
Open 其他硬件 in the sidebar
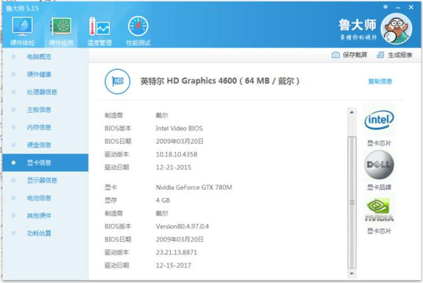45,215
